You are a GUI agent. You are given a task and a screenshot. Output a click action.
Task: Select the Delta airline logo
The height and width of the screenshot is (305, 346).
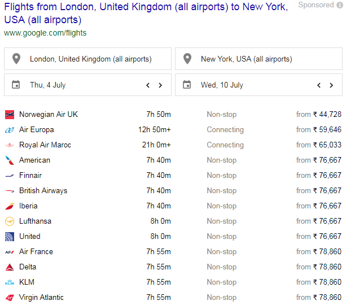coord(10,267)
